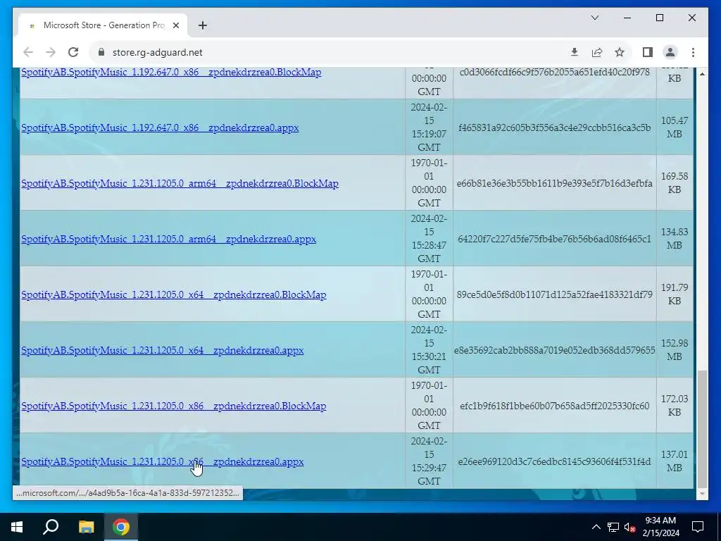721x541 pixels.
Task: Open the Chrome downloads icon
Action: point(575,52)
